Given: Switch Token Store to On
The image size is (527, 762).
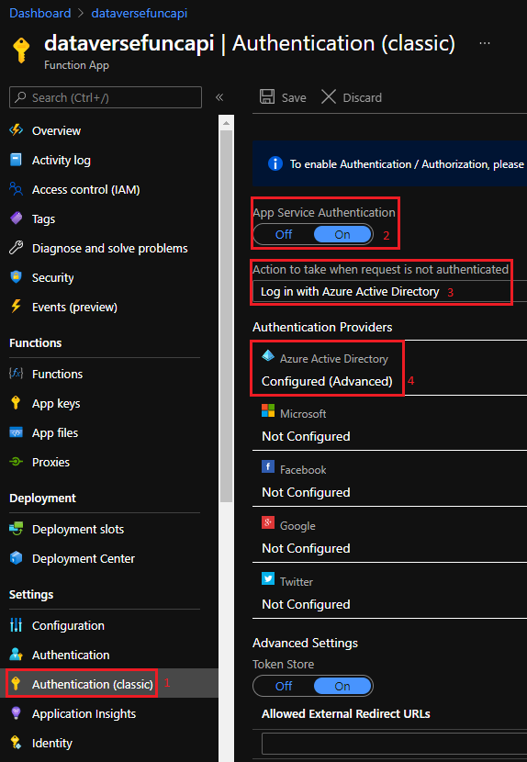Looking at the screenshot, I should (342, 686).
